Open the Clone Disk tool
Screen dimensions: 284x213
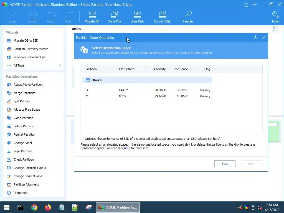(x=115, y=17)
